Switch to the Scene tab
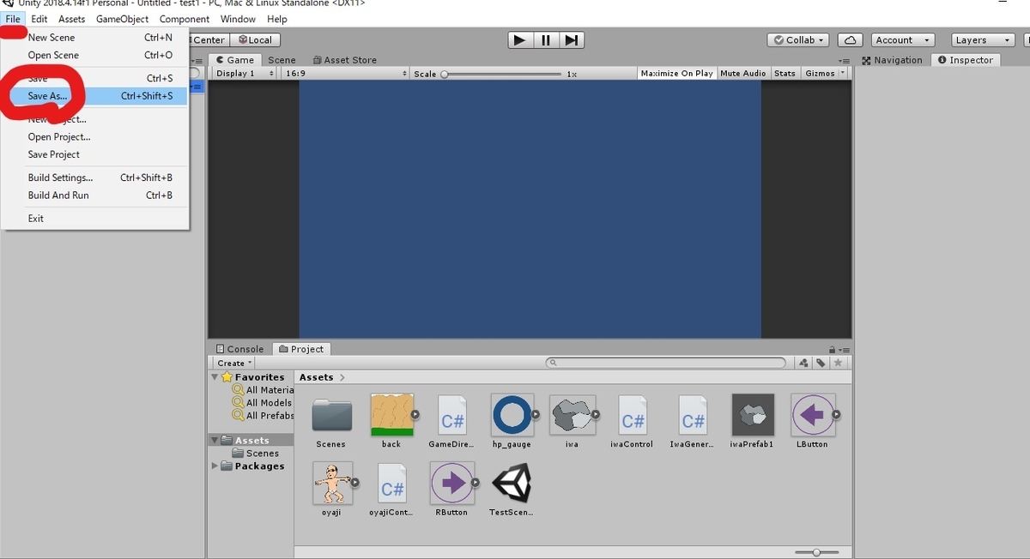The width and height of the screenshot is (1030, 559). [282, 60]
